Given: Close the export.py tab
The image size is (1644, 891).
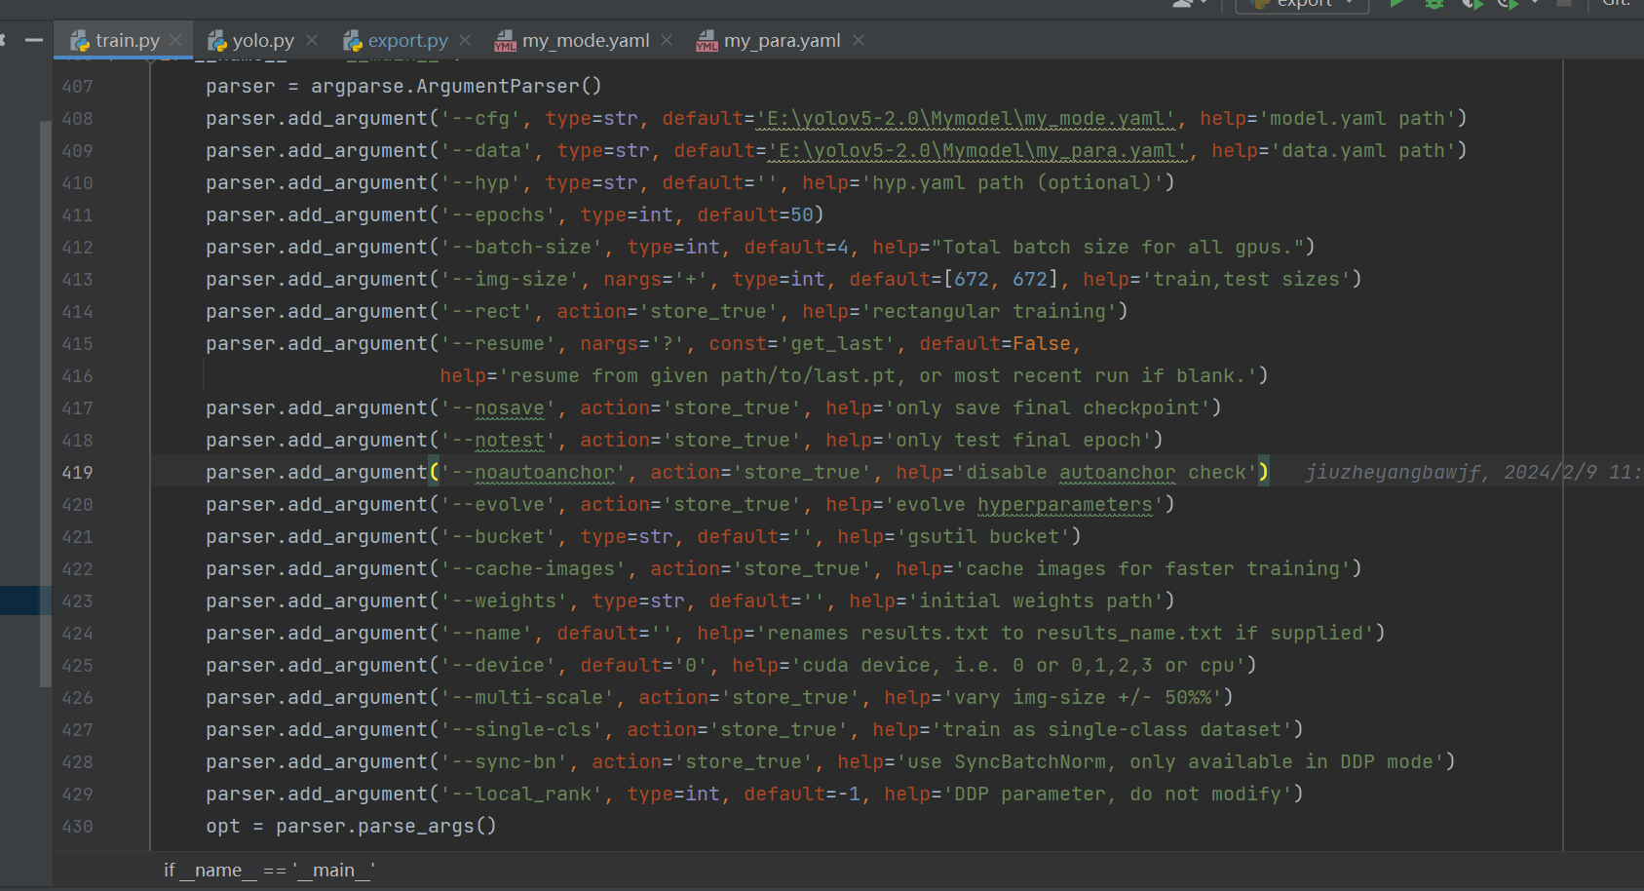Looking at the screenshot, I should point(465,40).
